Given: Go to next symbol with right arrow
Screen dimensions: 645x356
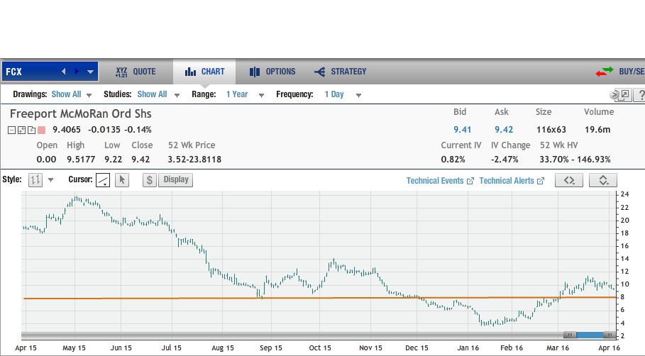Looking at the screenshot, I should click(x=77, y=71).
